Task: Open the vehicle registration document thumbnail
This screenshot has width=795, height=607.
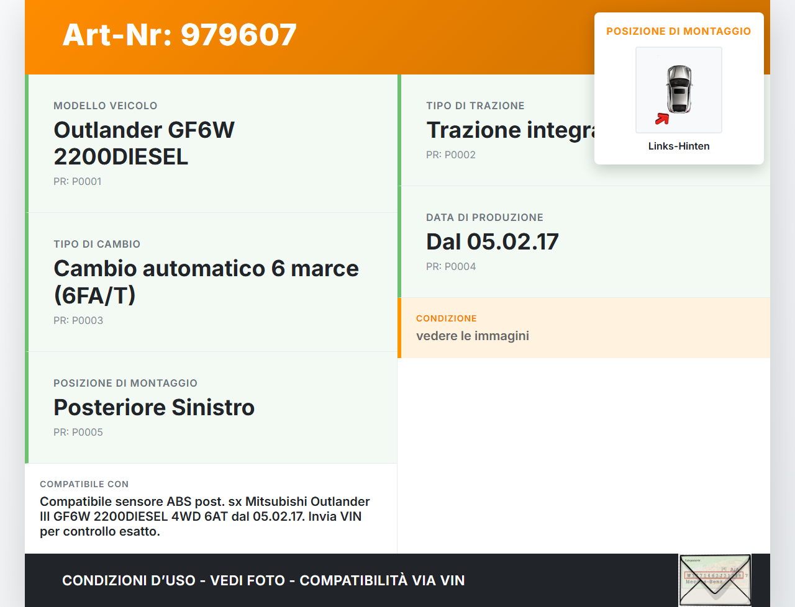Action: coord(715,579)
